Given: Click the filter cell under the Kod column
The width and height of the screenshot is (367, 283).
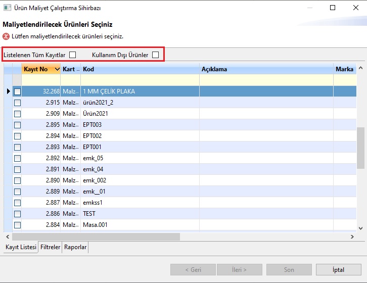Looking at the screenshot, I should tap(140, 80).
